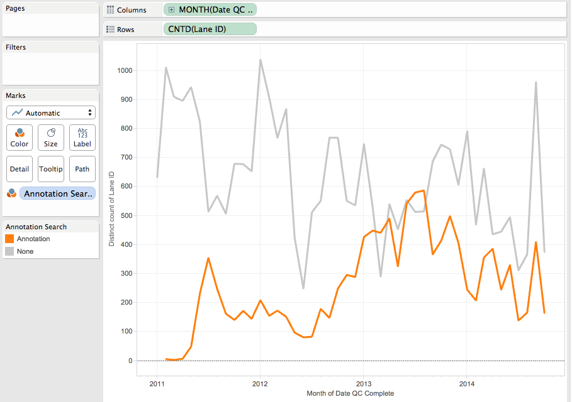Select Annotation legend label

click(33, 239)
